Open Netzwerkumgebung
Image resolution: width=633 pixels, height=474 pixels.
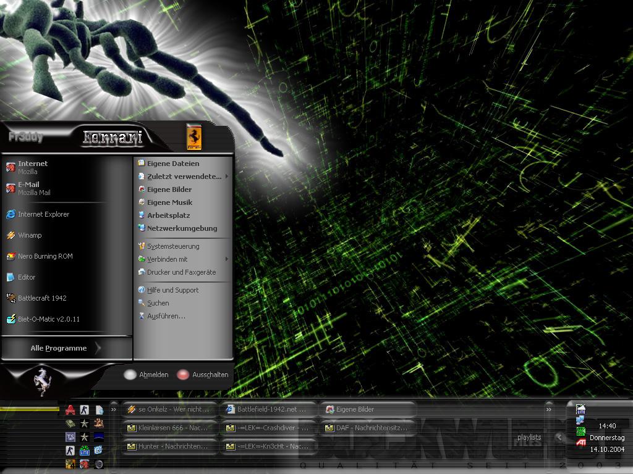pos(183,228)
